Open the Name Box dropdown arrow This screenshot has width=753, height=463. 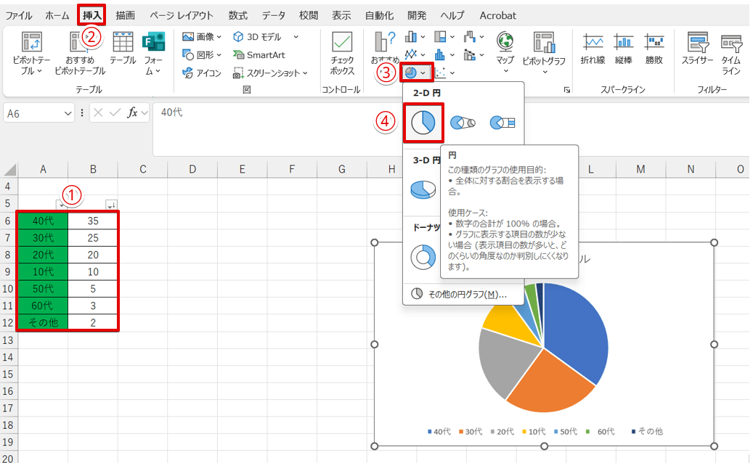(68, 112)
